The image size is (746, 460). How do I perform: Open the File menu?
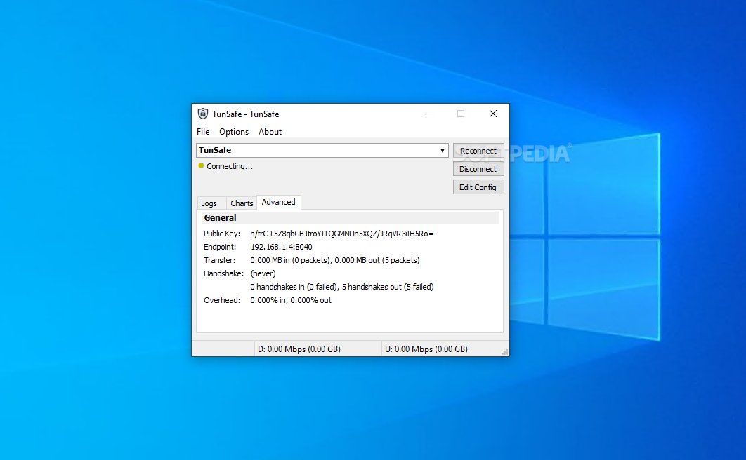(x=203, y=132)
